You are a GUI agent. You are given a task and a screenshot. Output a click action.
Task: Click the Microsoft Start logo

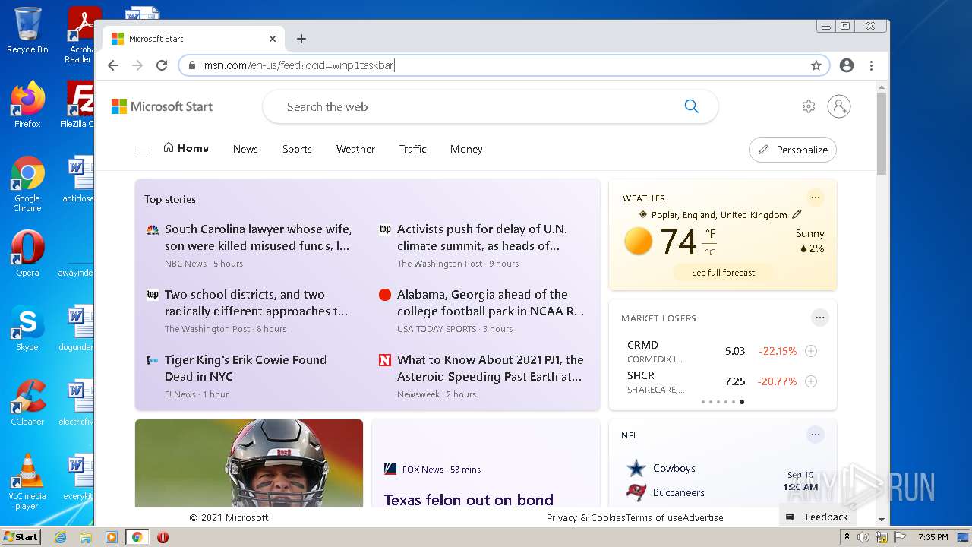click(x=163, y=106)
